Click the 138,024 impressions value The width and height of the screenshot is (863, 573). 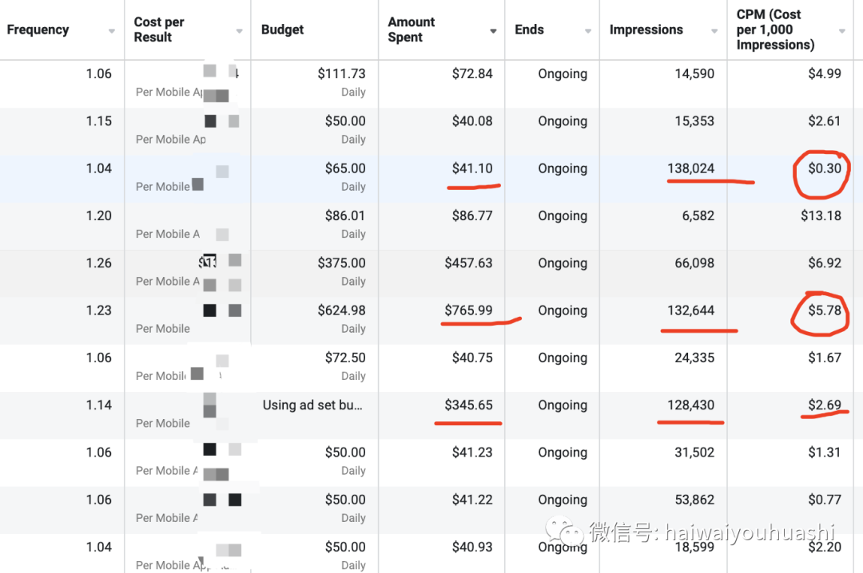(x=690, y=168)
